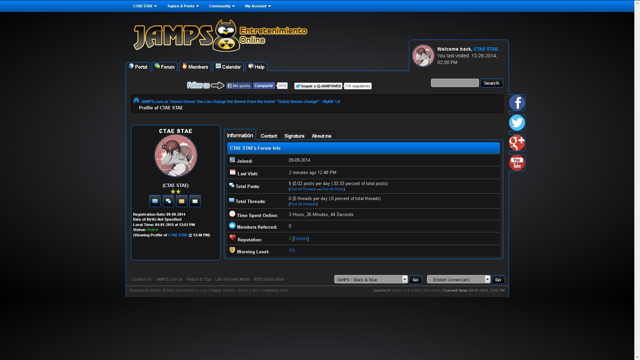Viewport: 640px width, 360px height.
Task: Click the Facebook Me gusta button
Action: pyautogui.click(x=239, y=86)
